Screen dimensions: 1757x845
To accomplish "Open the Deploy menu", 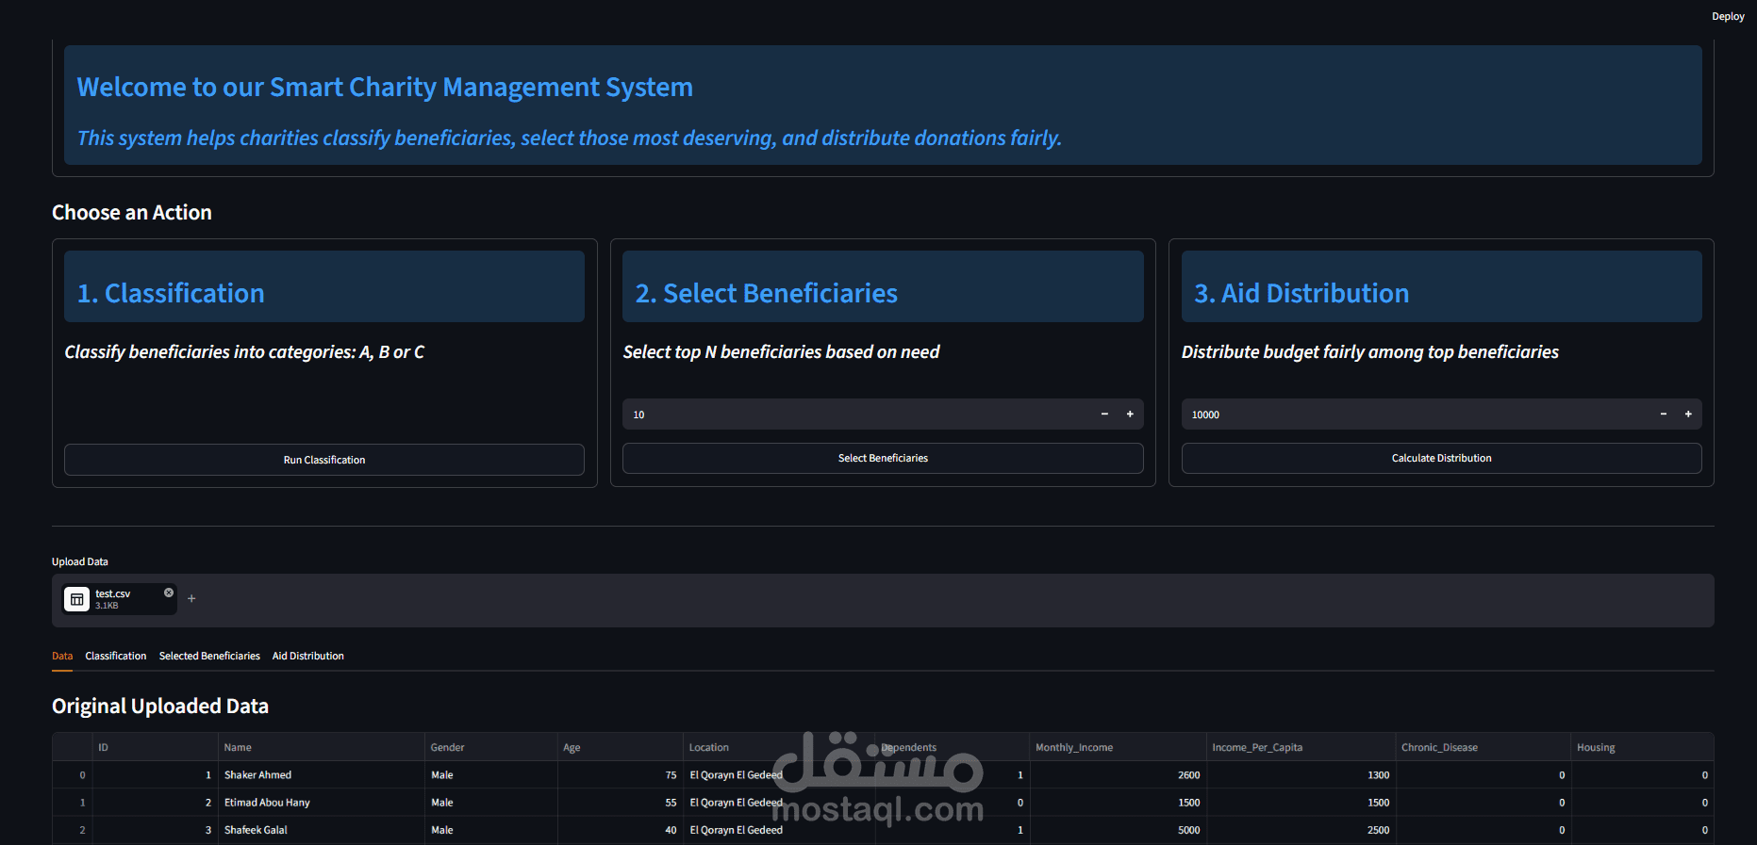I will (1728, 16).
